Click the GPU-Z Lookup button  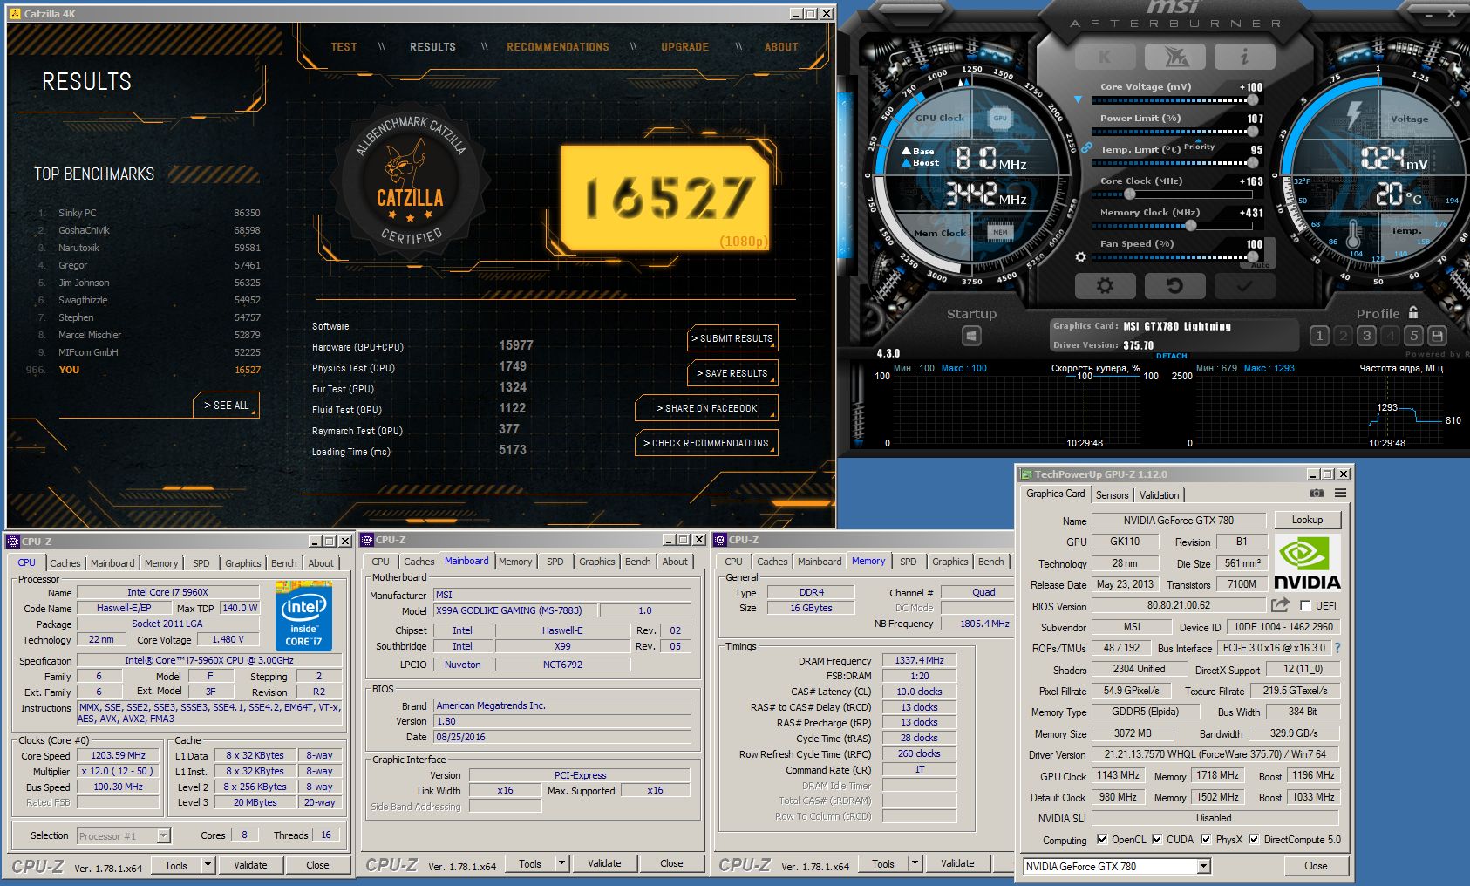(x=1307, y=520)
